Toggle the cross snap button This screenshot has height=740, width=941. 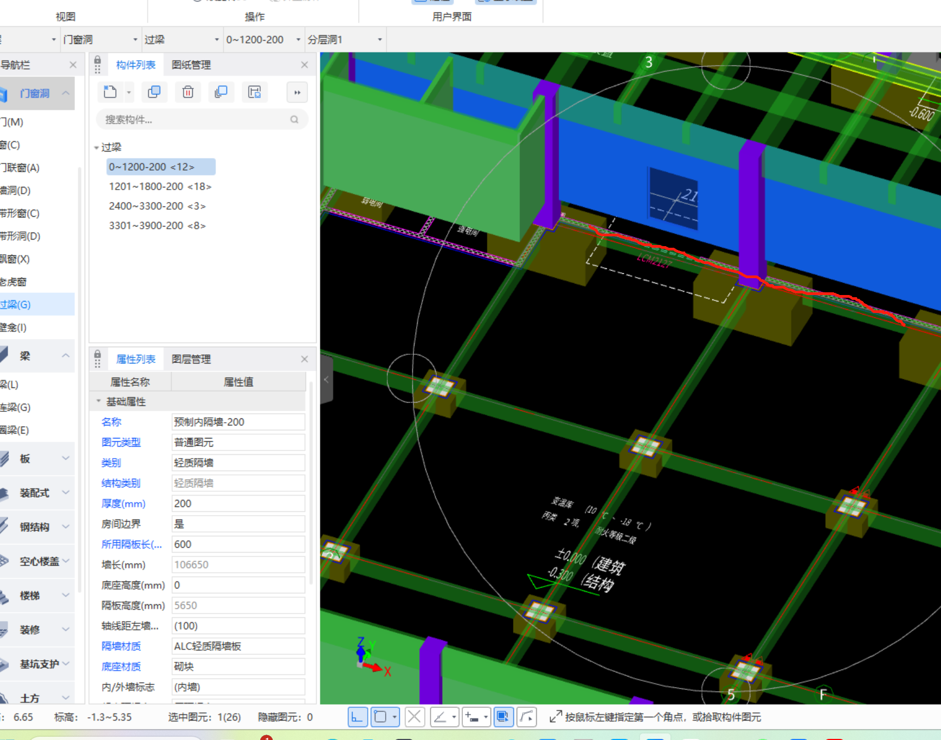coord(415,717)
